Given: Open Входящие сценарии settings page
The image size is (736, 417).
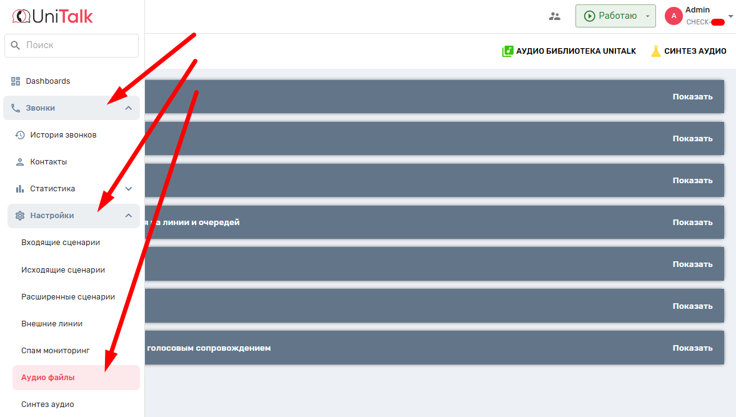Looking at the screenshot, I should click(61, 243).
